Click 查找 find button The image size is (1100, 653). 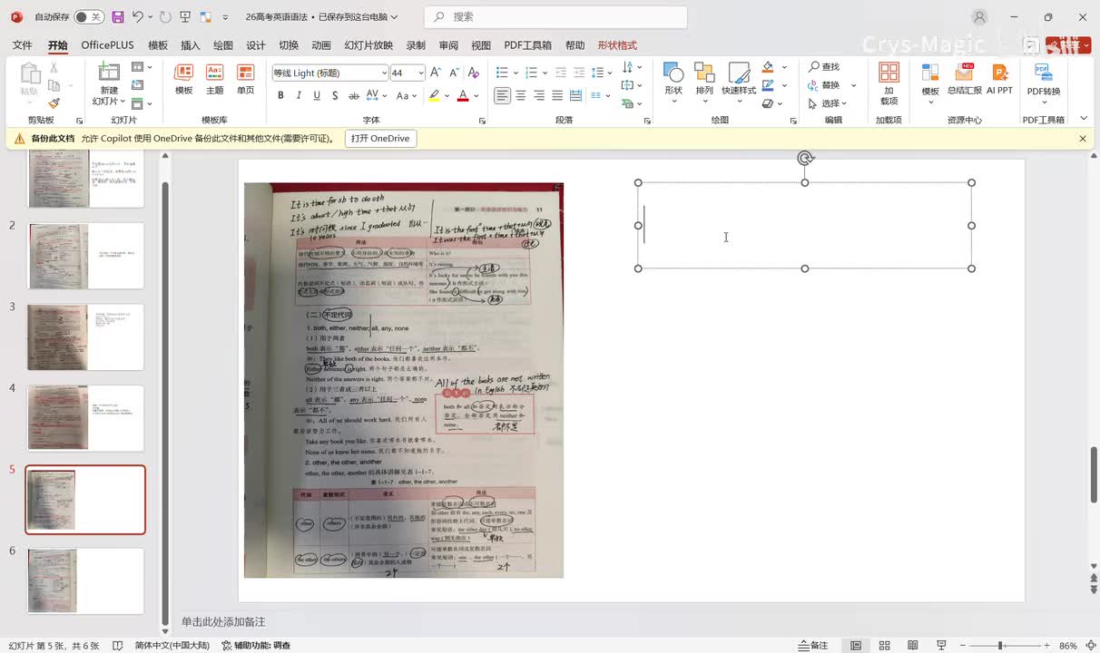tap(824, 67)
